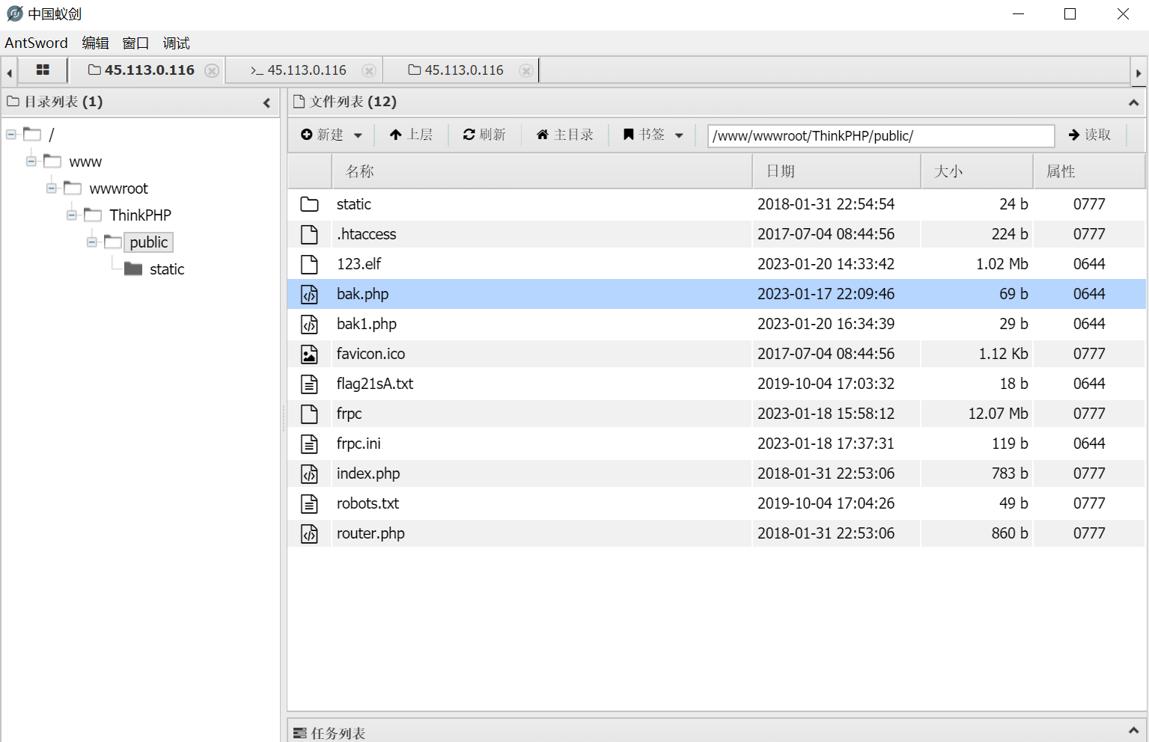Open the home grid tab icon
This screenshot has width=1149, height=742.
(x=43, y=70)
